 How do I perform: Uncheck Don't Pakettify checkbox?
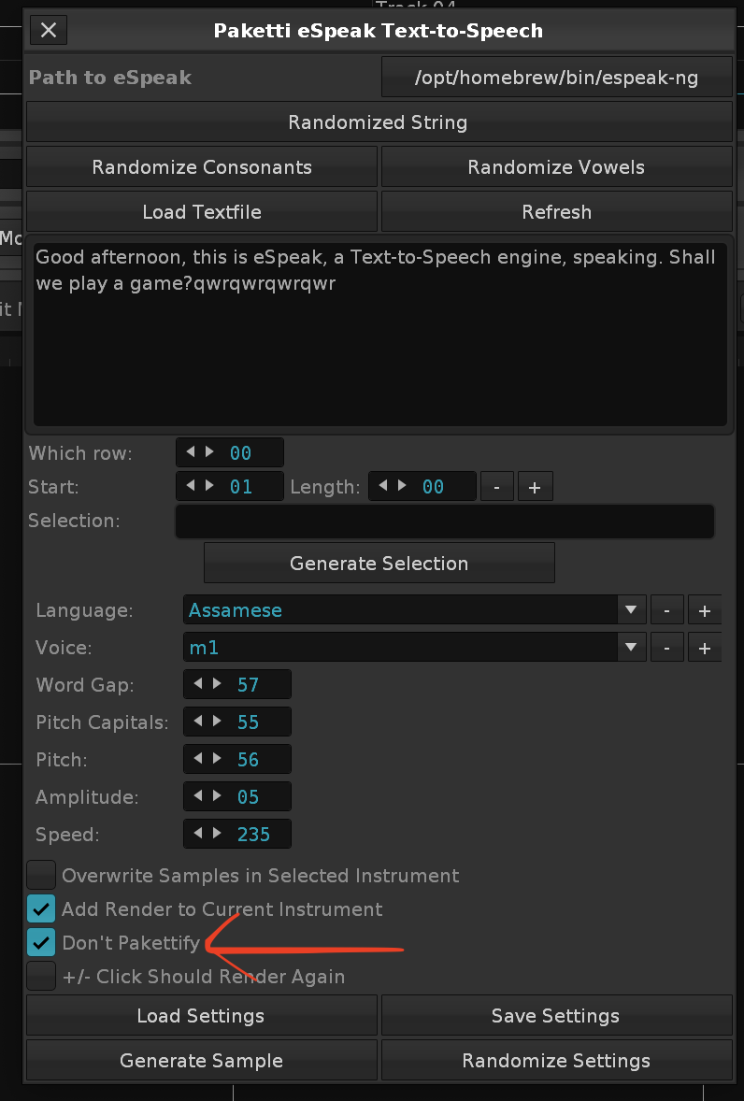point(41,943)
